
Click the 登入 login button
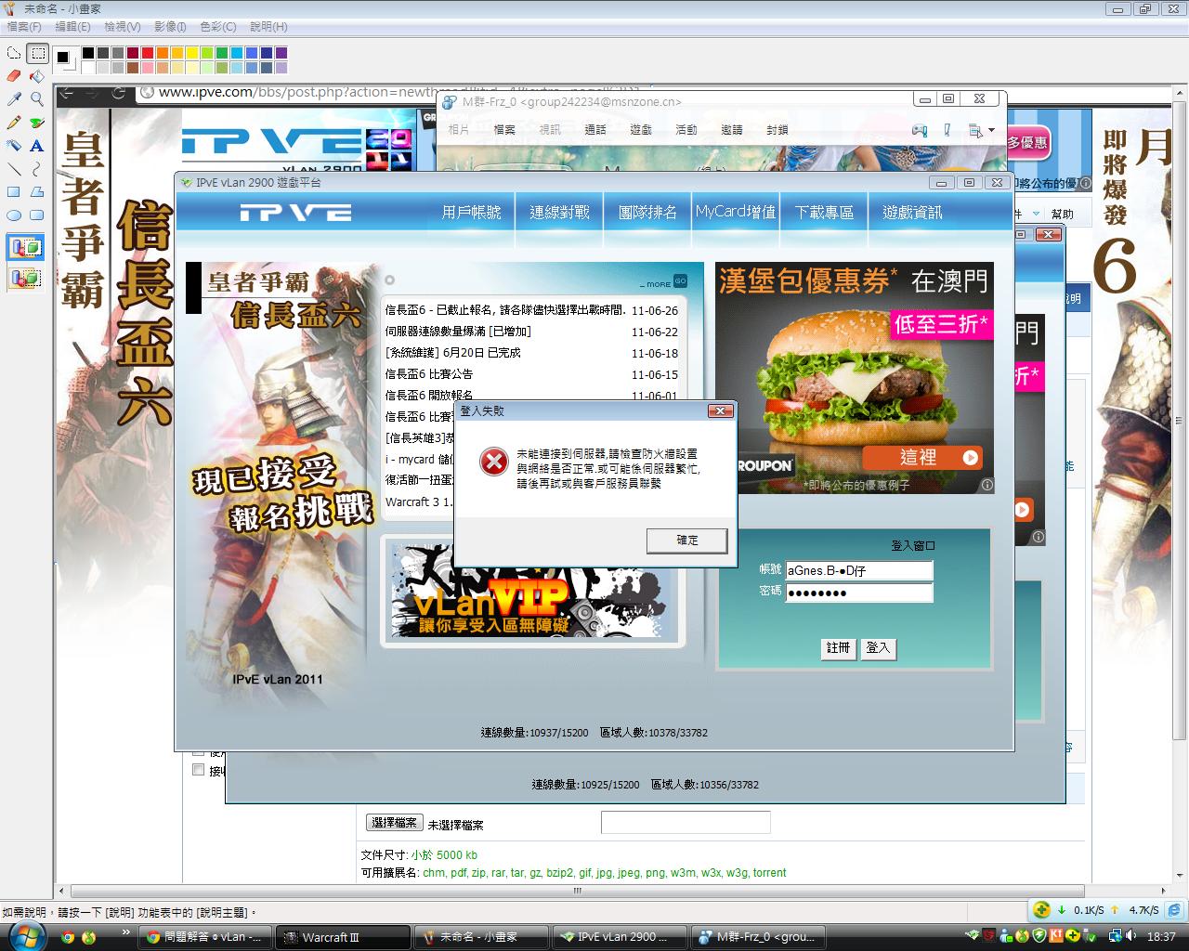878,648
